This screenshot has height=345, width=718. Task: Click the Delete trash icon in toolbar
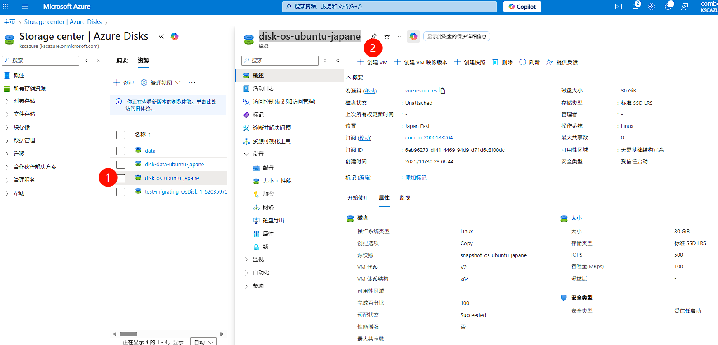click(x=495, y=62)
